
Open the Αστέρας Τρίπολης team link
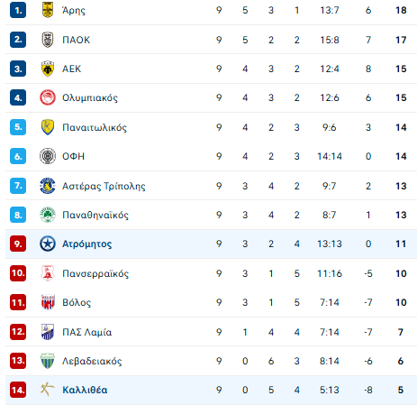[104, 186]
